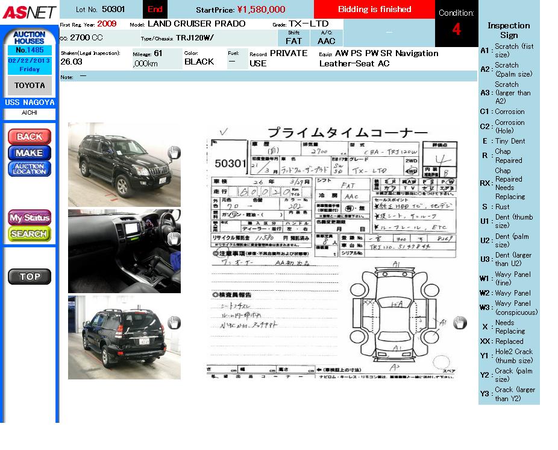Screen dimensions: 558x450
Task: Open My Status page
Action: (x=29, y=218)
